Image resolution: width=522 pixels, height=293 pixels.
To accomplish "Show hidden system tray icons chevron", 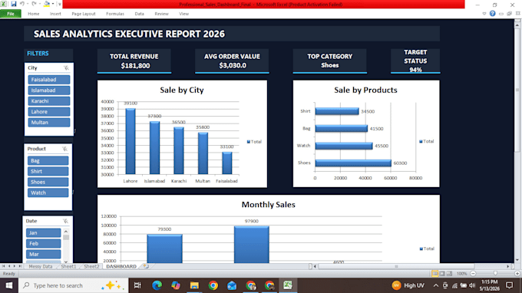I will pos(435,285).
